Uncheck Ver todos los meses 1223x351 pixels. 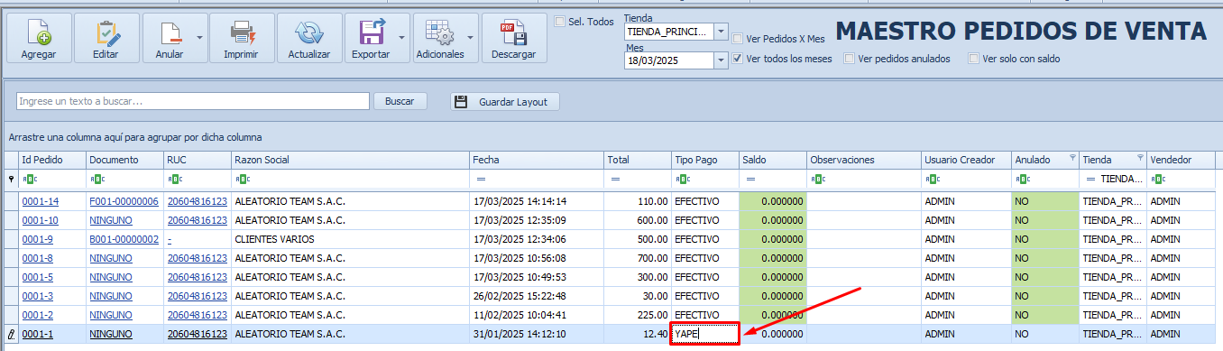(738, 59)
